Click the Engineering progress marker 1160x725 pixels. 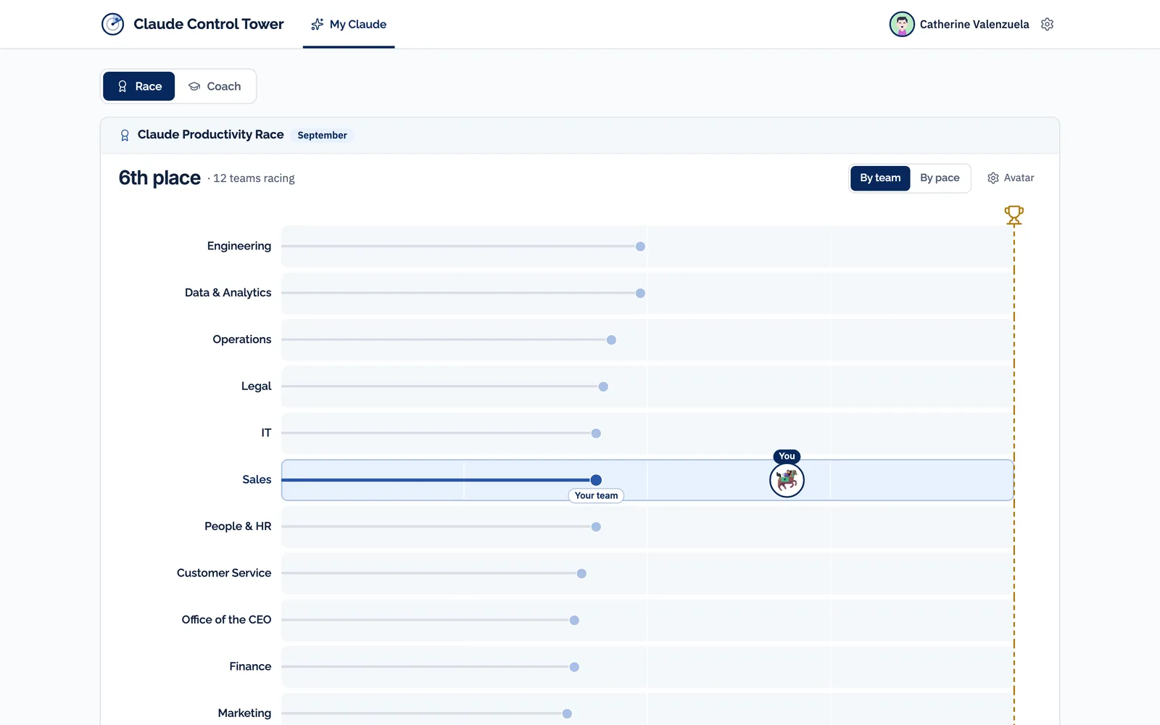pos(640,246)
